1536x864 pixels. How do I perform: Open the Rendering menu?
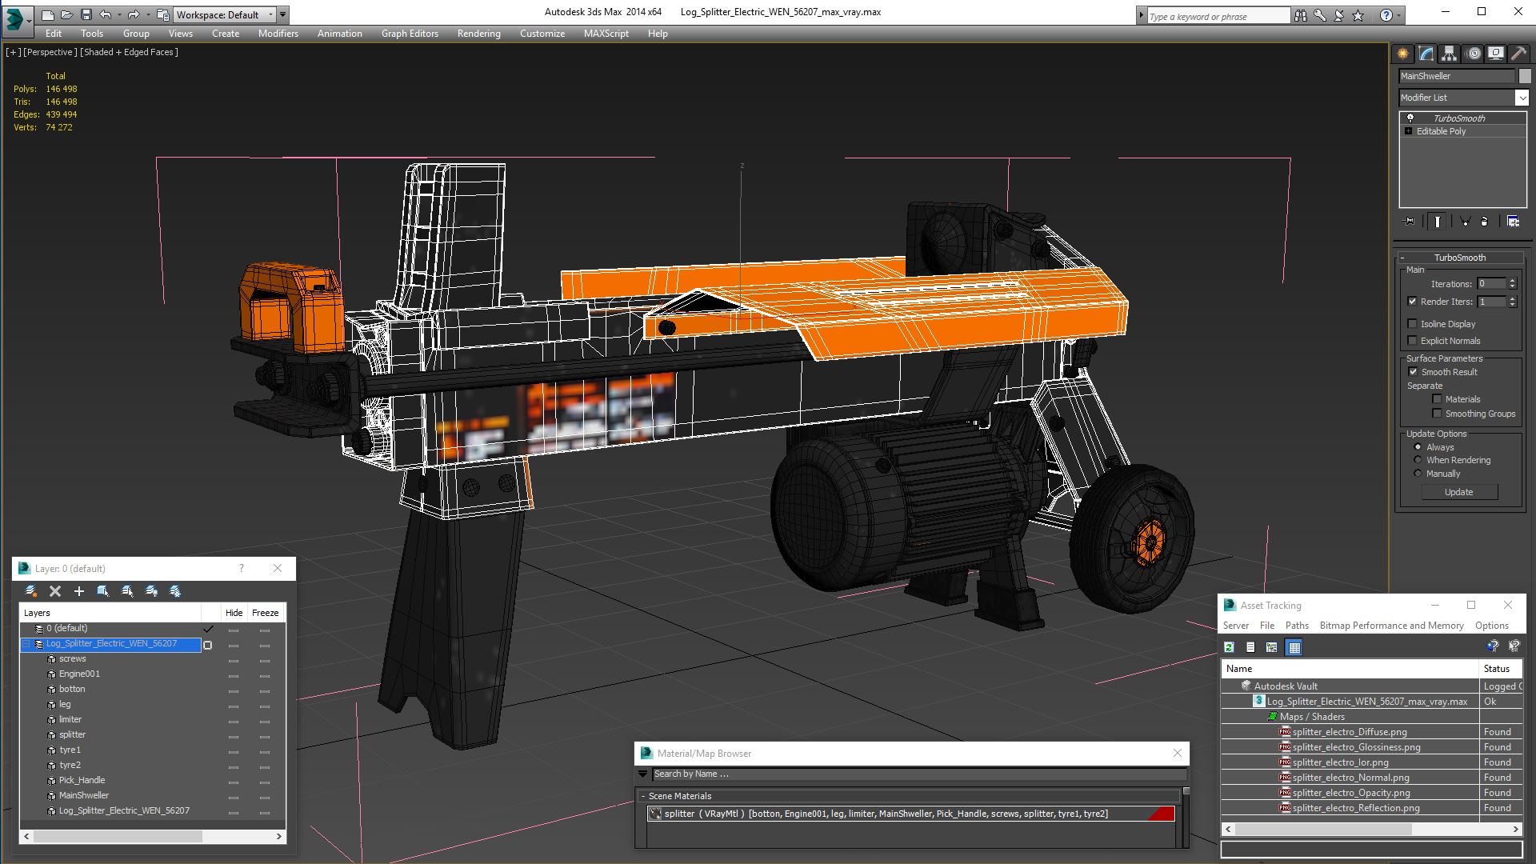(x=478, y=34)
